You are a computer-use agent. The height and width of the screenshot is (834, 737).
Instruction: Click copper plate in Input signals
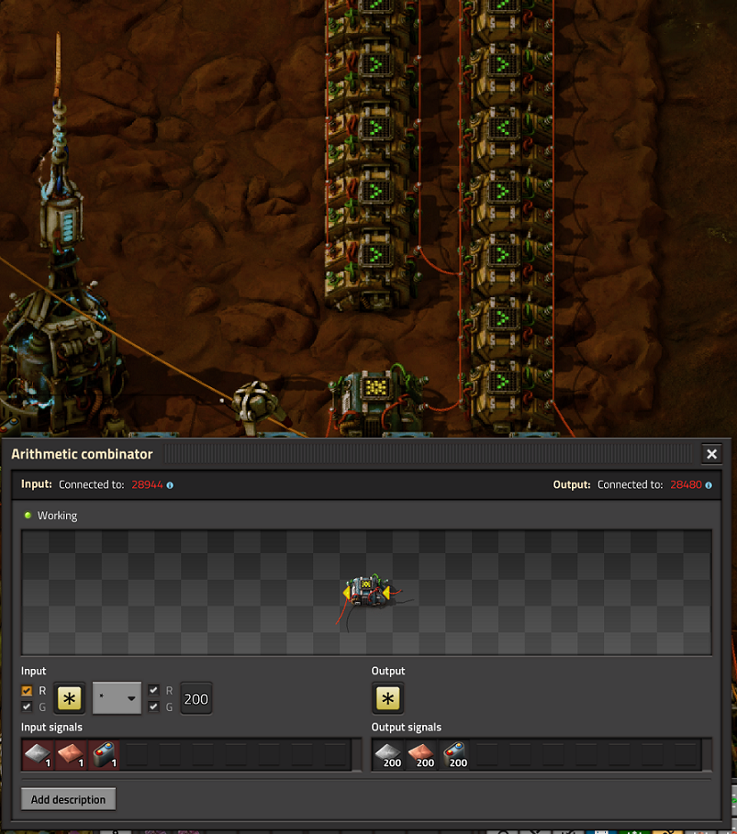(x=71, y=754)
